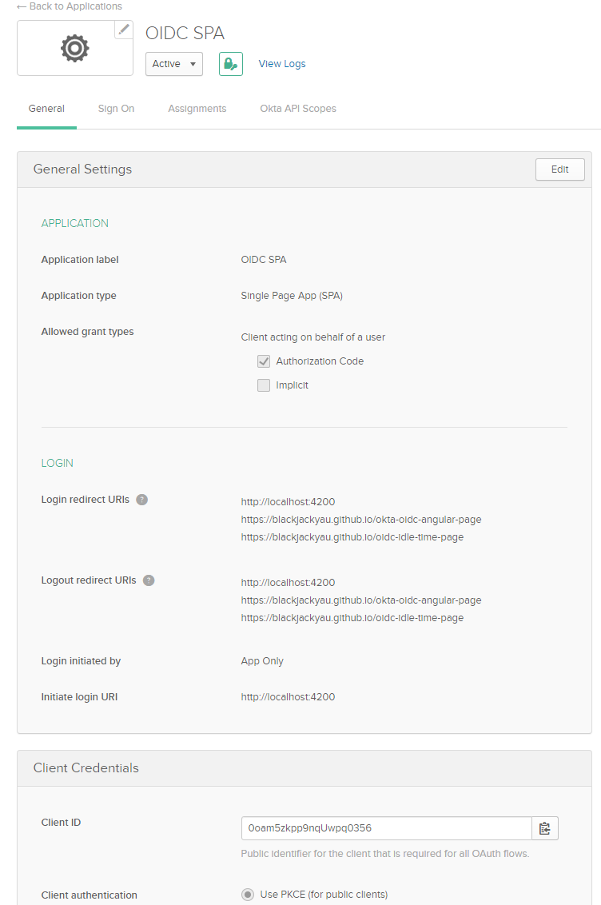Copy Client ID with clipboard icon
Screen dimensions: 601x905
click(x=544, y=828)
